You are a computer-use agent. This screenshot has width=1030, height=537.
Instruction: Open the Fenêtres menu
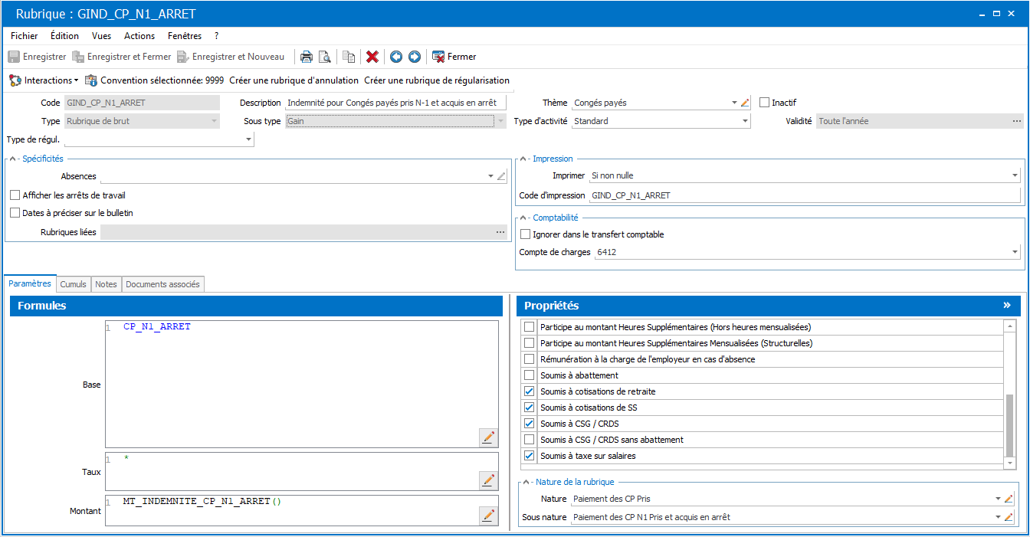185,36
